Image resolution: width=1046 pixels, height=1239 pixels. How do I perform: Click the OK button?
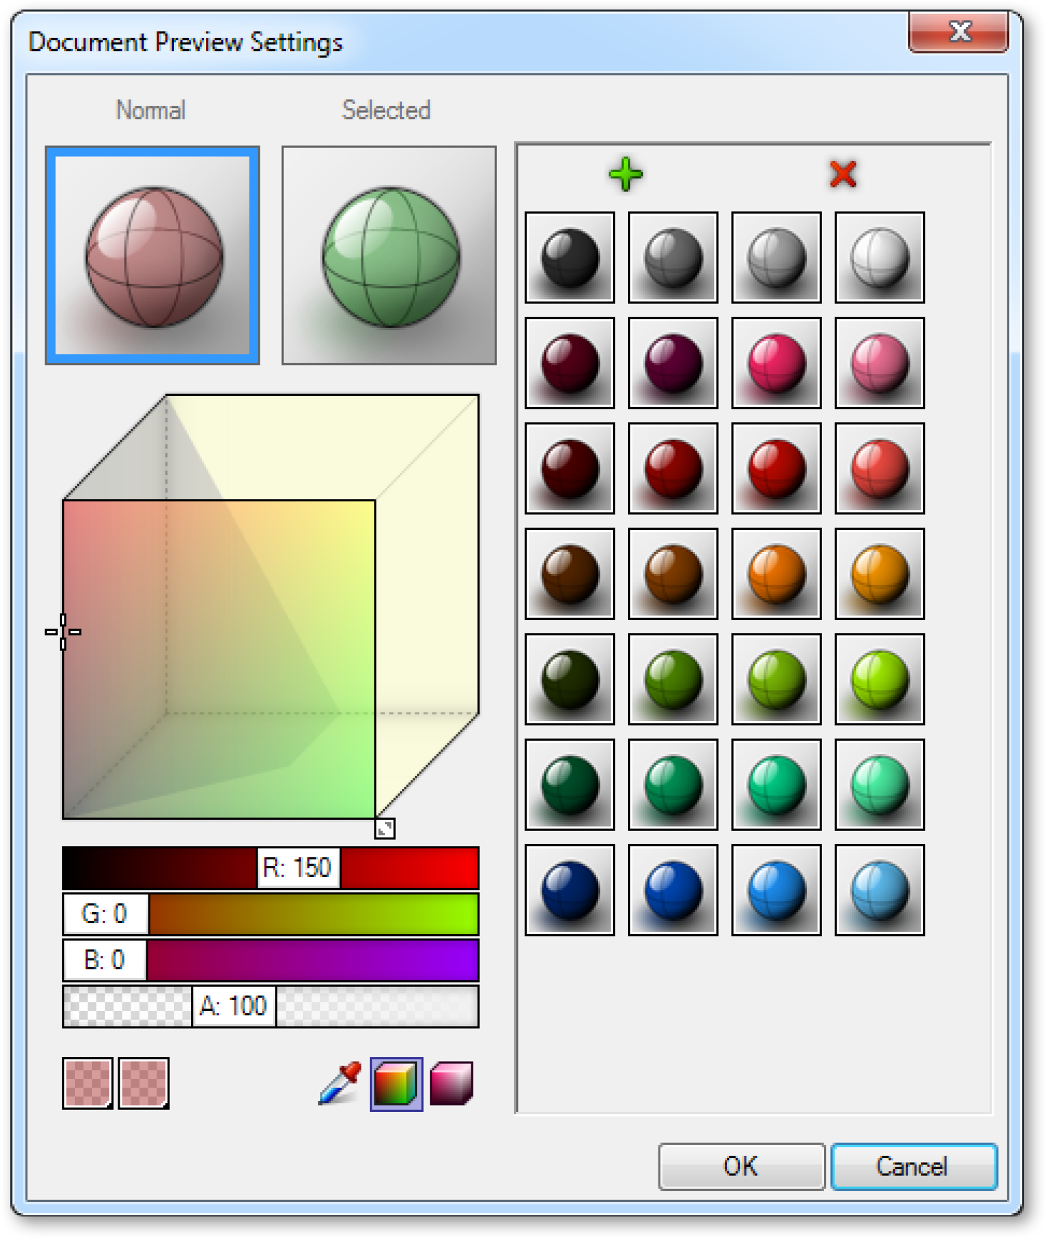pyautogui.click(x=742, y=1166)
